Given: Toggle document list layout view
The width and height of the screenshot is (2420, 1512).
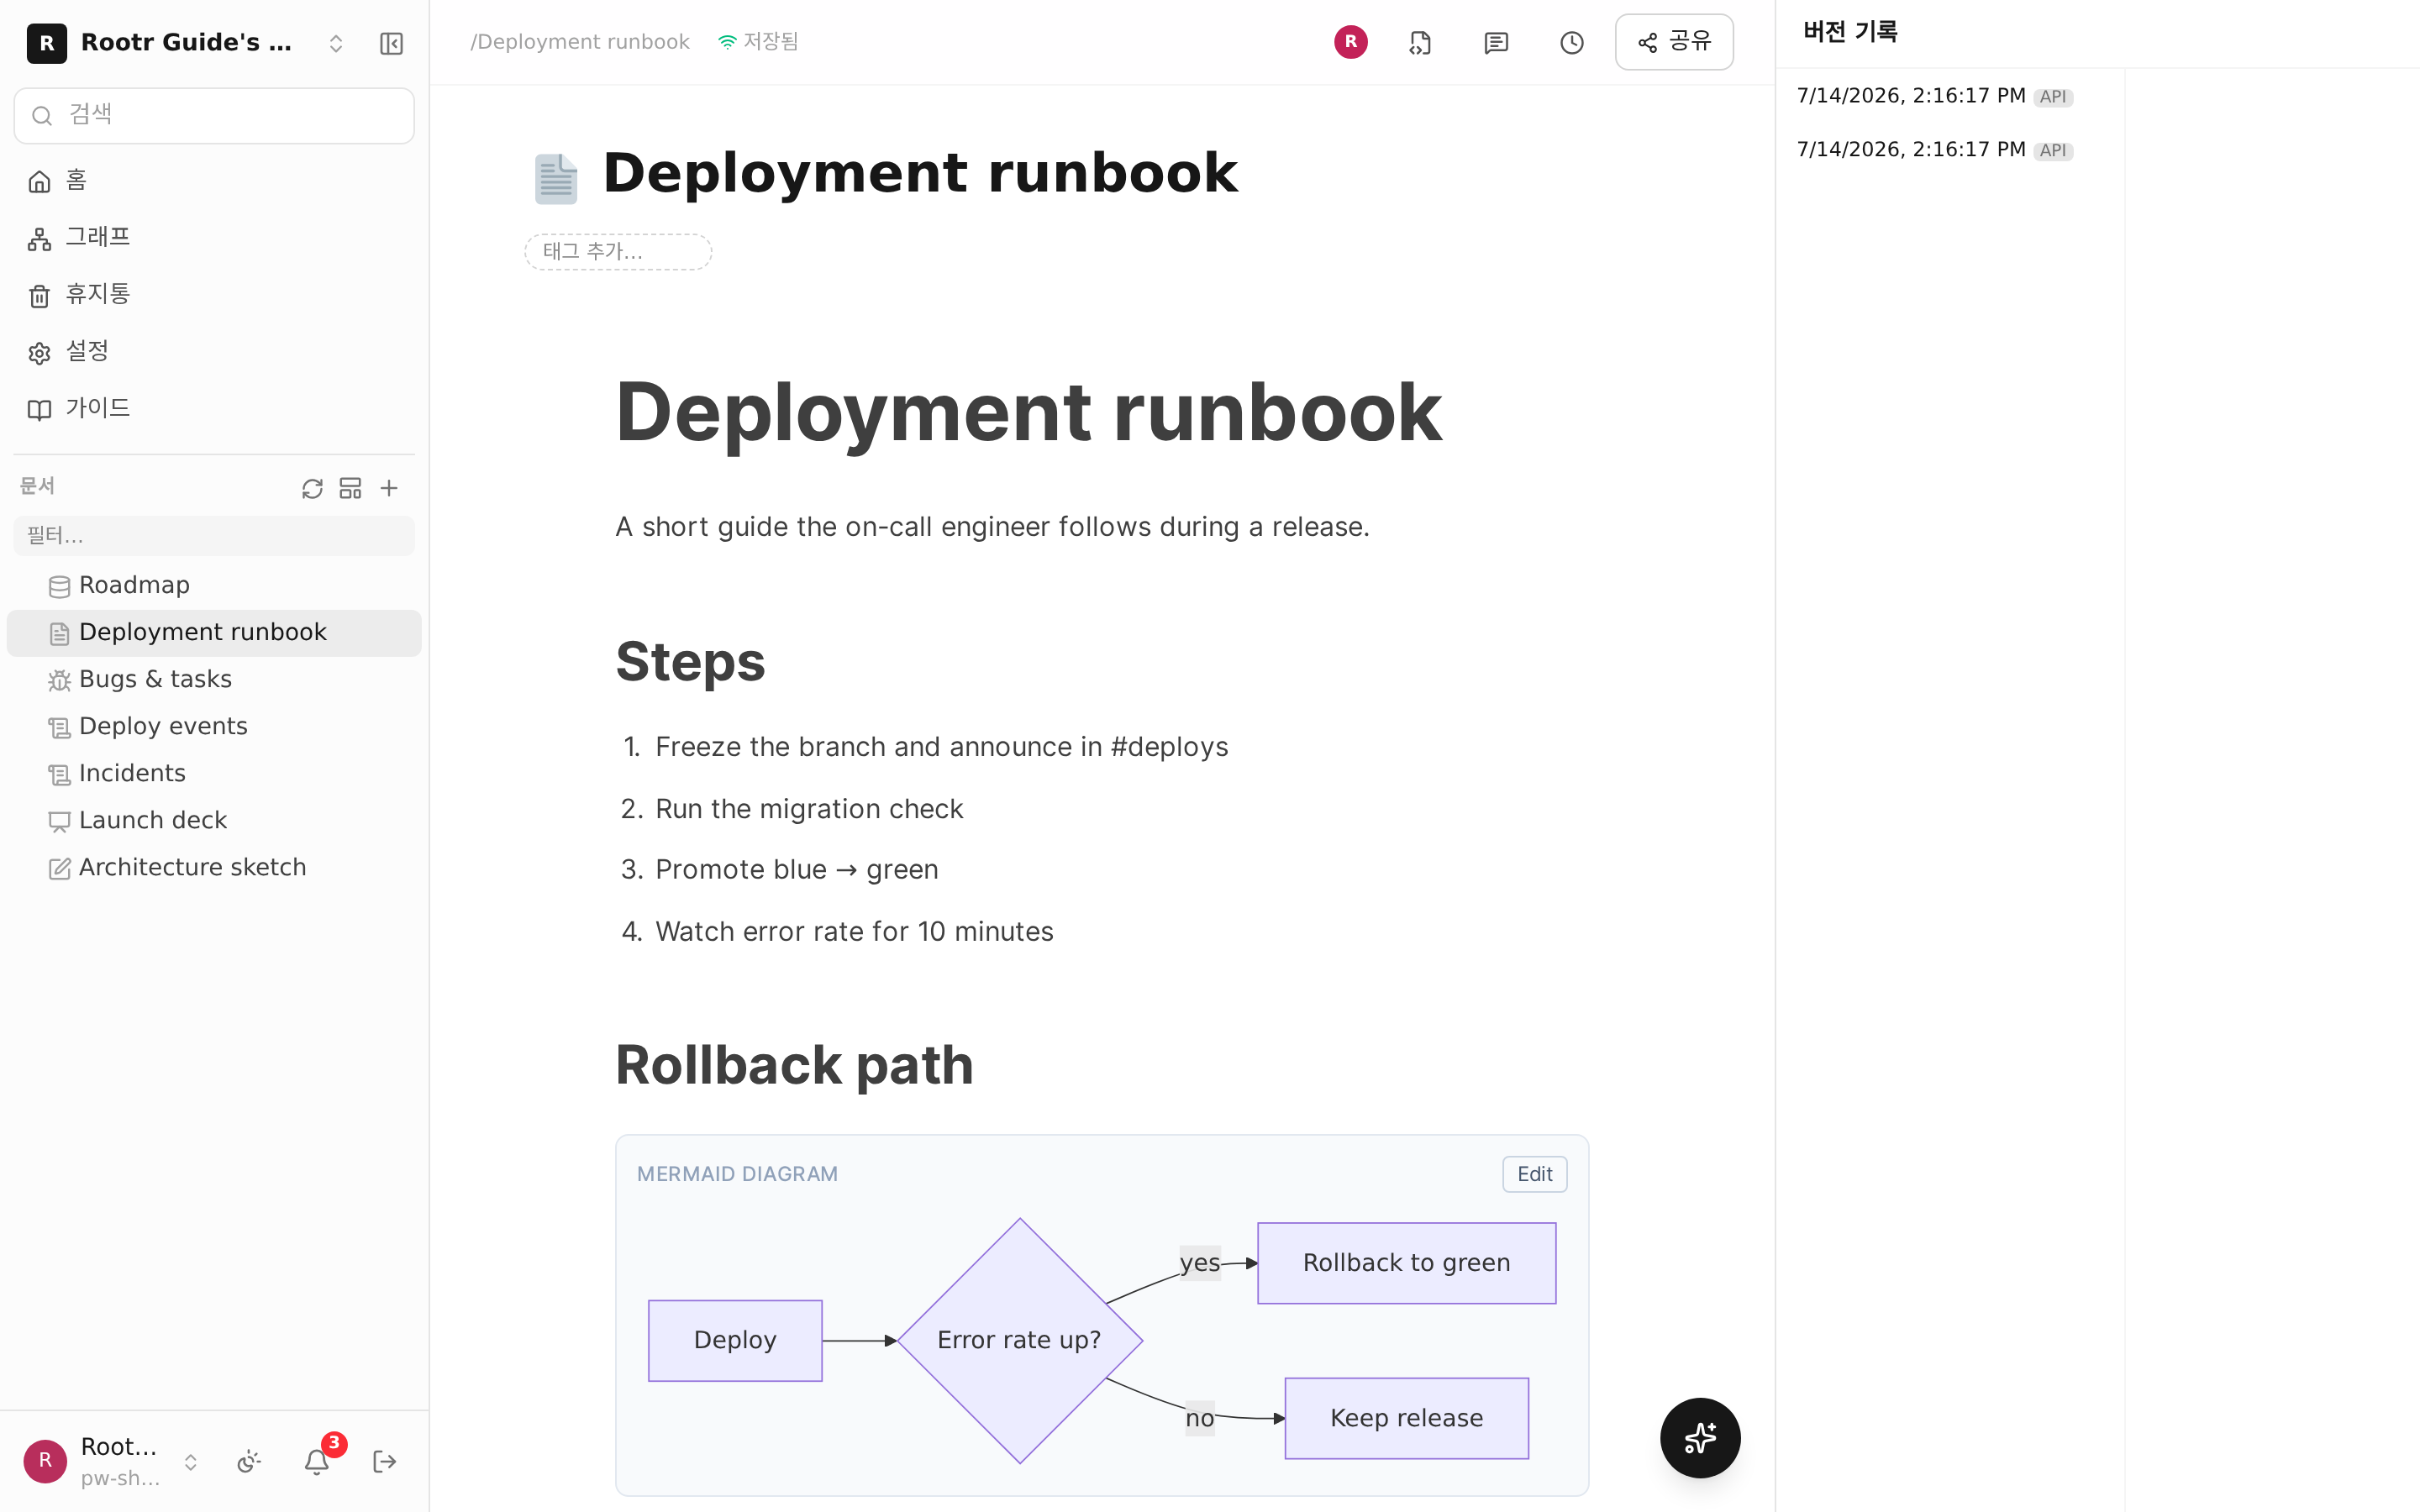Looking at the screenshot, I should click(x=350, y=488).
